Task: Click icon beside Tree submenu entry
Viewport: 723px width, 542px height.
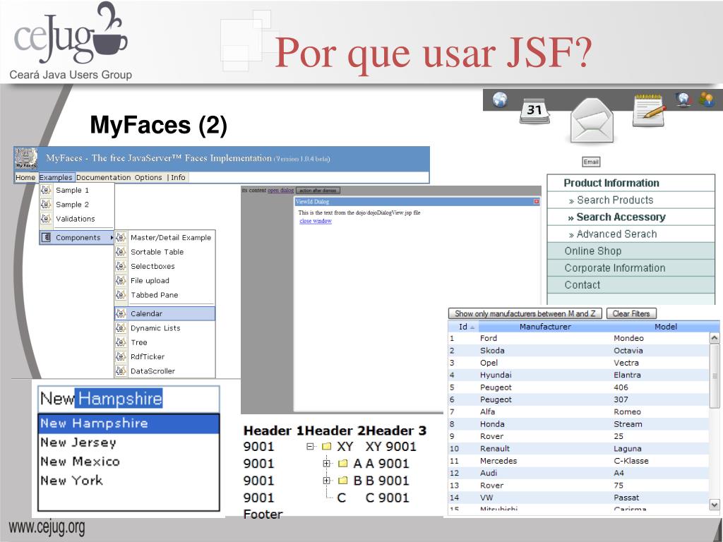Action: point(121,342)
